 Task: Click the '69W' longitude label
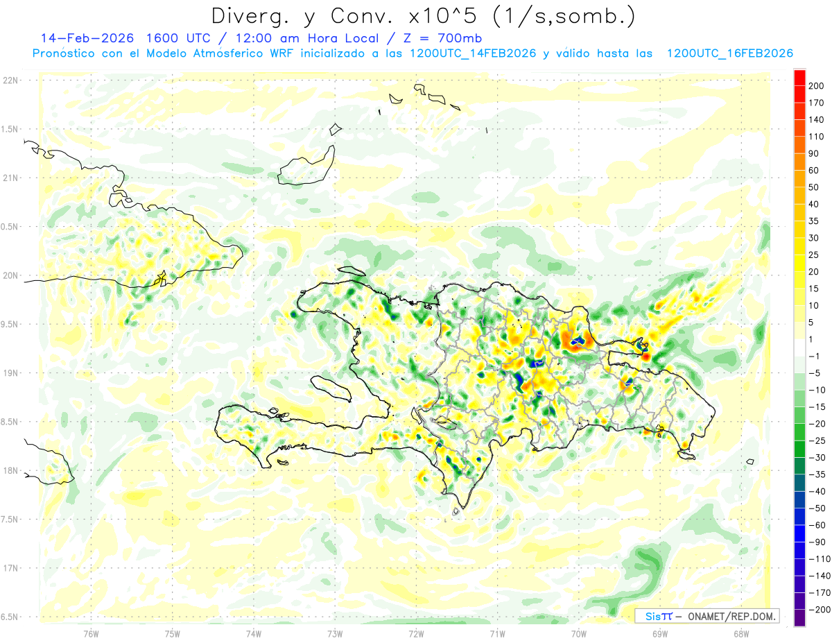tap(660, 633)
